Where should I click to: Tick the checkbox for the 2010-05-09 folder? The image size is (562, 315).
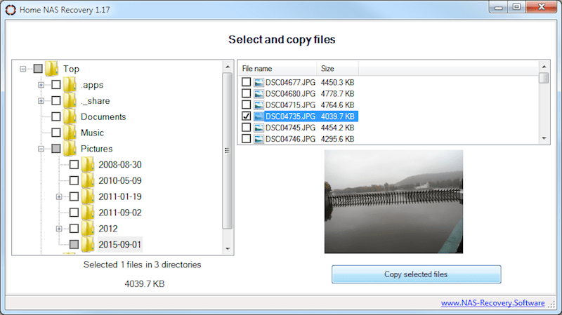(x=74, y=181)
